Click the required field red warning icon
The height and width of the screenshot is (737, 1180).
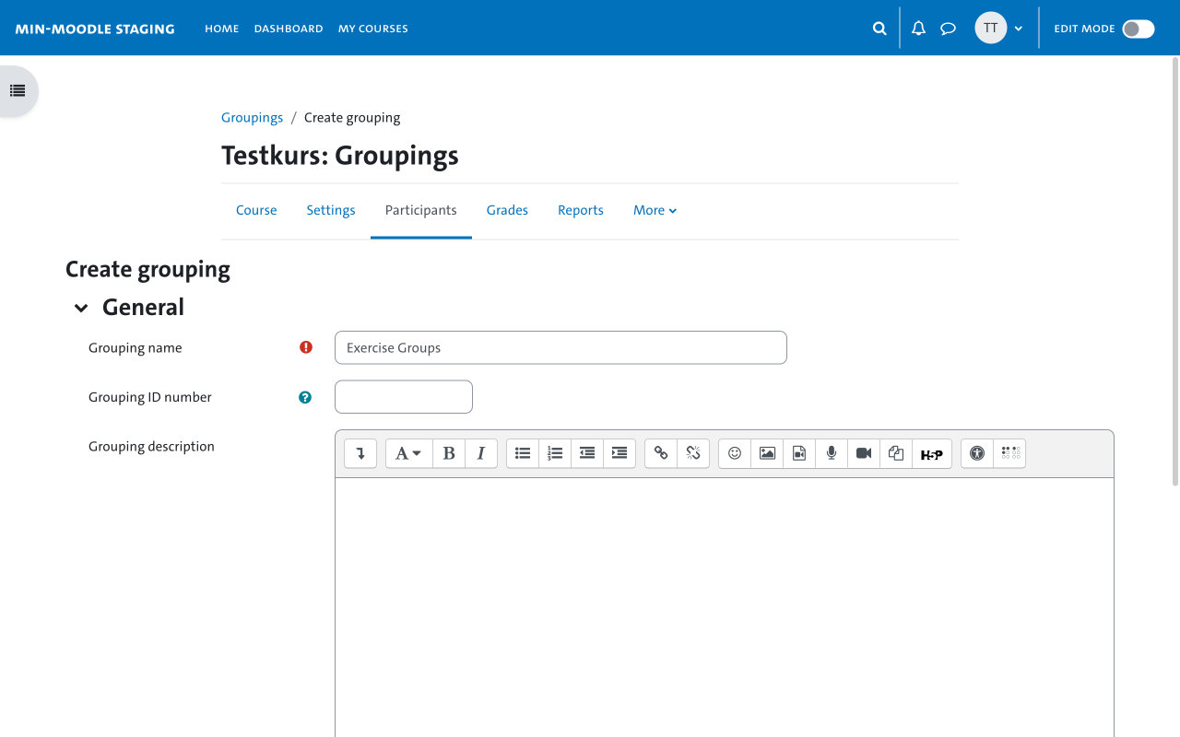tap(306, 347)
